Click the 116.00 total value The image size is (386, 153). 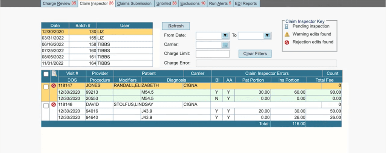[299, 124]
